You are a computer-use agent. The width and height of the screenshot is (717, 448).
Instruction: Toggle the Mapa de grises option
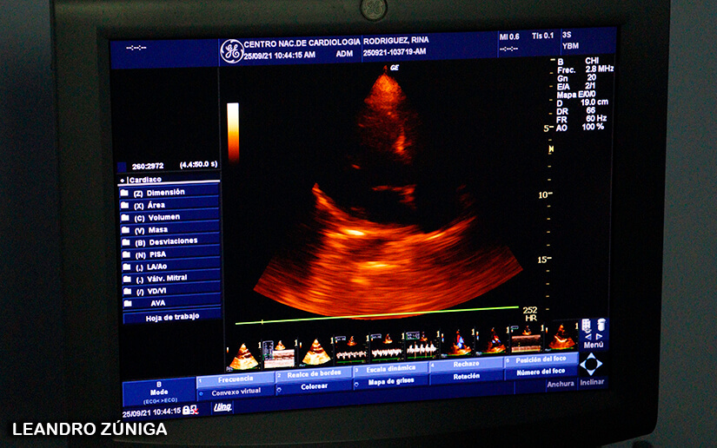[392, 381]
